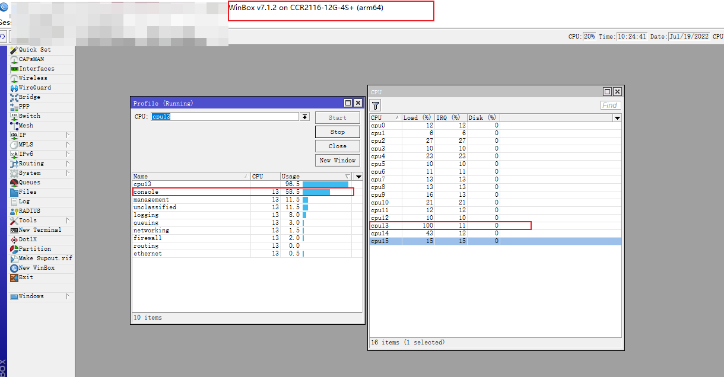Click the CPU input field showing cpu13
724x377 pixels.
224,117
